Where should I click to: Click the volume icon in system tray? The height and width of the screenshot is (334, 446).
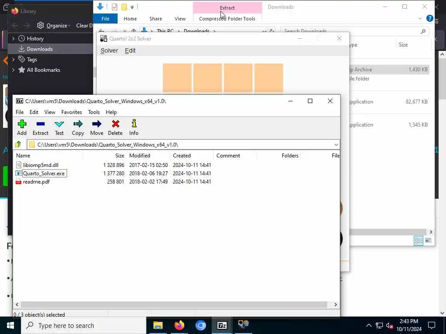389,325
